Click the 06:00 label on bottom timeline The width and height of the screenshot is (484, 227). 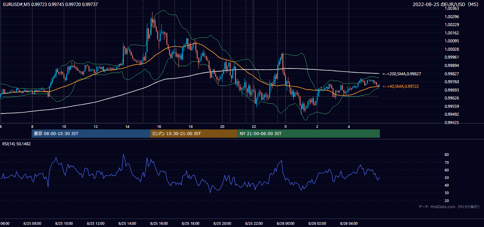[5, 223]
